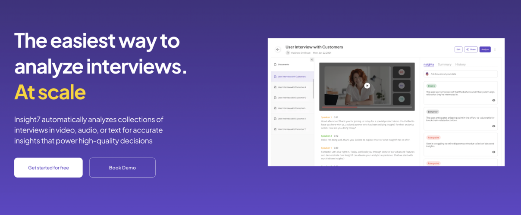
Task: Play the interview video
Action: 367,86
